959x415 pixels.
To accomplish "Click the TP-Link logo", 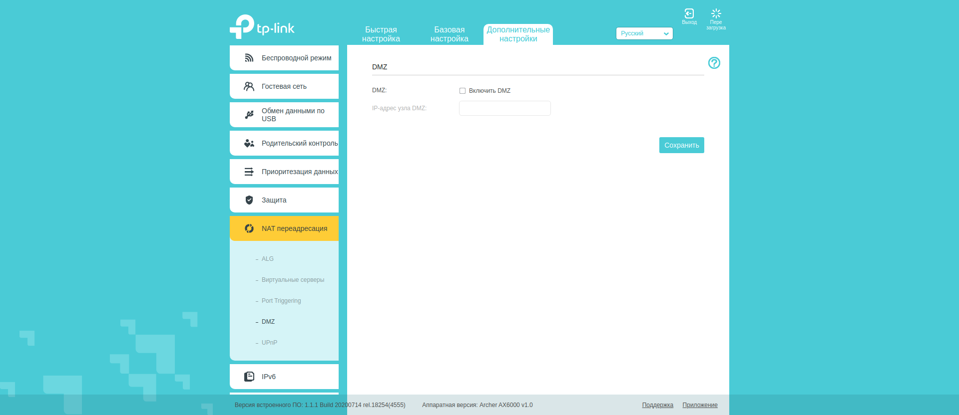I will [262, 27].
